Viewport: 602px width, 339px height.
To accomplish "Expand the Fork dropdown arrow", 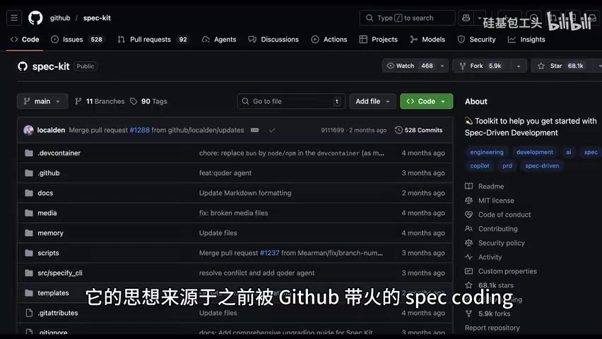I will pos(519,66).
